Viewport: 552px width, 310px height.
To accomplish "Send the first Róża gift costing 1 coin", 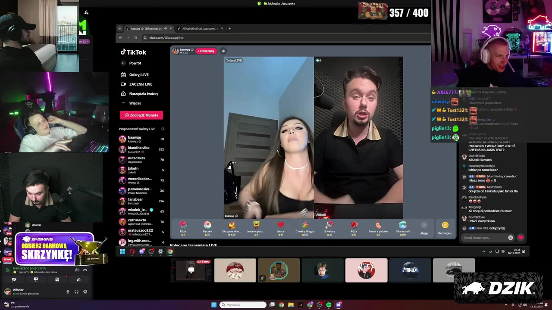I will coord(183,228).
